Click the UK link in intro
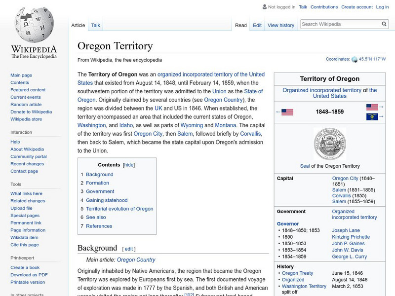Viewport: 395px width, 296px height. [158, 108]
